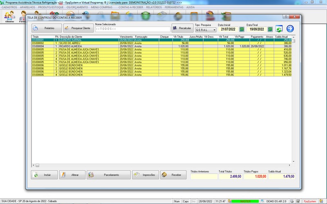Click the green refresh icon
Image resolution: width=327 pixels, height=204 pixels.
(x=279, y=29)
